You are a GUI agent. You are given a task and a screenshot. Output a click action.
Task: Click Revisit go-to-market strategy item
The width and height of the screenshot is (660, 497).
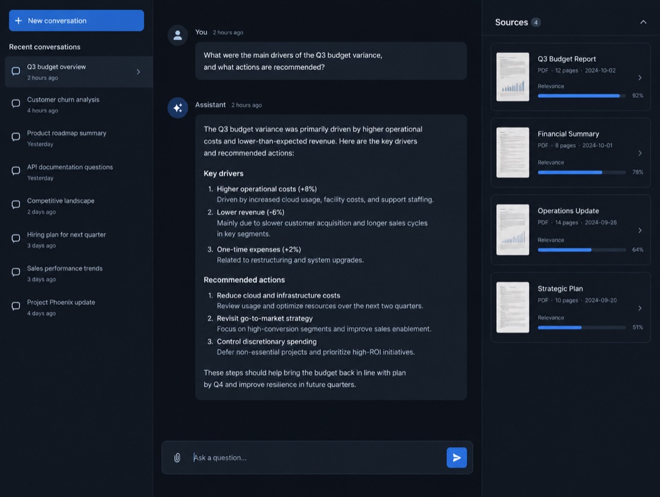tap(265, 318)
